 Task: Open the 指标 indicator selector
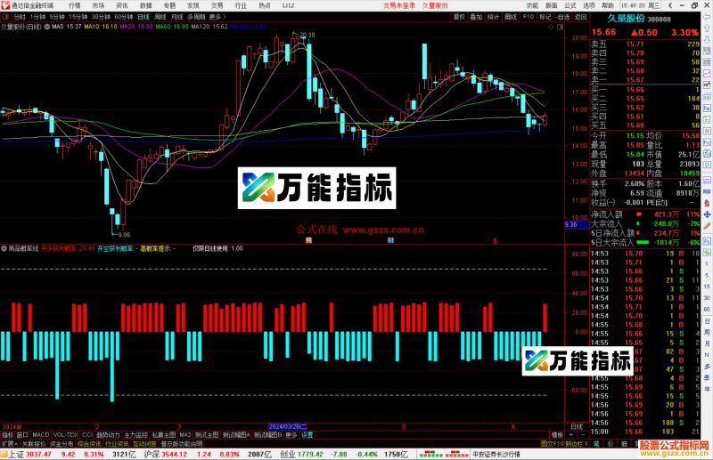(8, 435)
